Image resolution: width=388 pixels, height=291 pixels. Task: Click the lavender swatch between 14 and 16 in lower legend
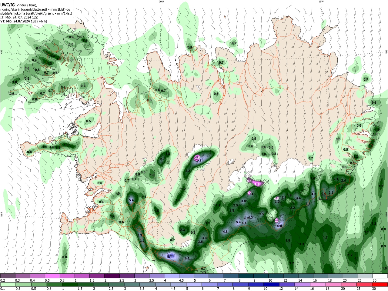(303, 284)
